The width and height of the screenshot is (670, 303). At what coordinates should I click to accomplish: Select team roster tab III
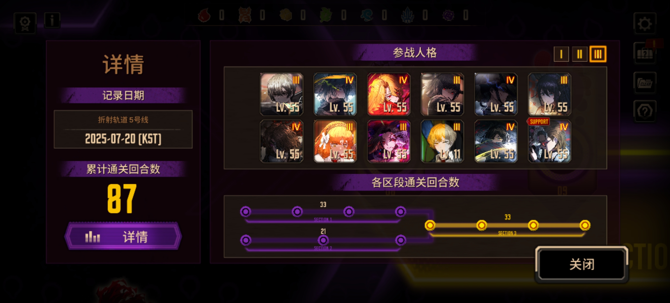tap(598, 54)
